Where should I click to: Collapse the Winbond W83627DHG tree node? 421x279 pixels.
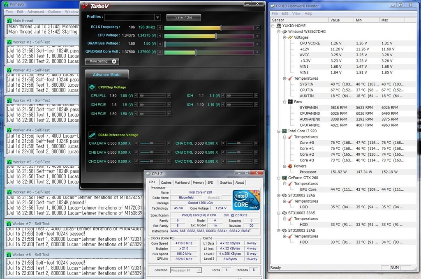coord(279,32)
